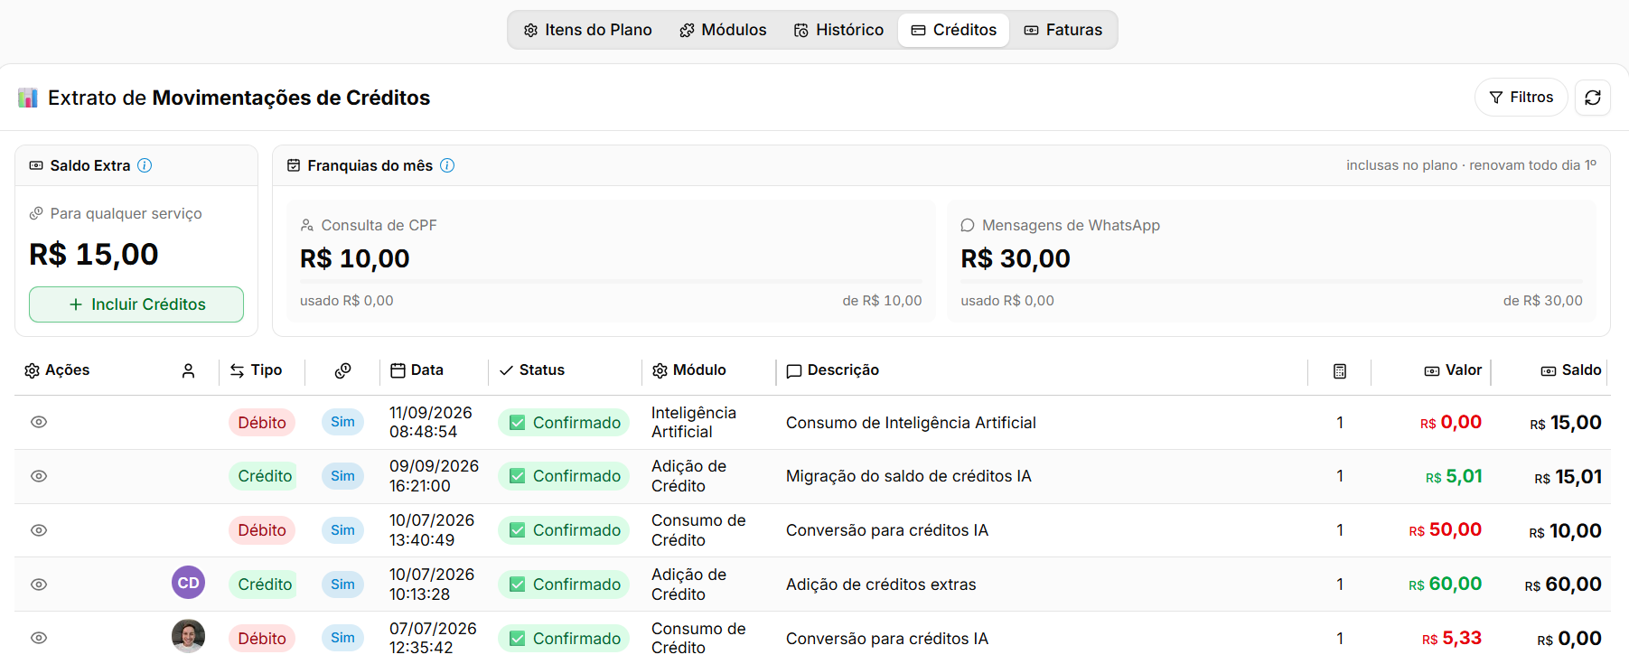This screenshot has width=1629, height=664.
Task: Open the Filtros button
Action: click(x=1521, y=98)
